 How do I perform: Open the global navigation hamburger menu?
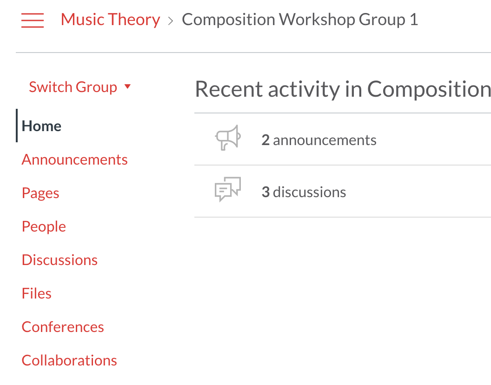point(32,20)
